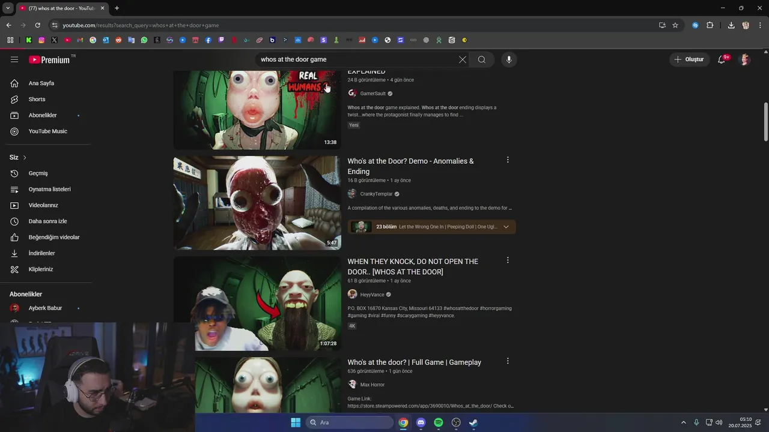This screenshot has height=432, width=769.
Task: Open YouTube Music in the sidebar
Action: coord(48,131)
